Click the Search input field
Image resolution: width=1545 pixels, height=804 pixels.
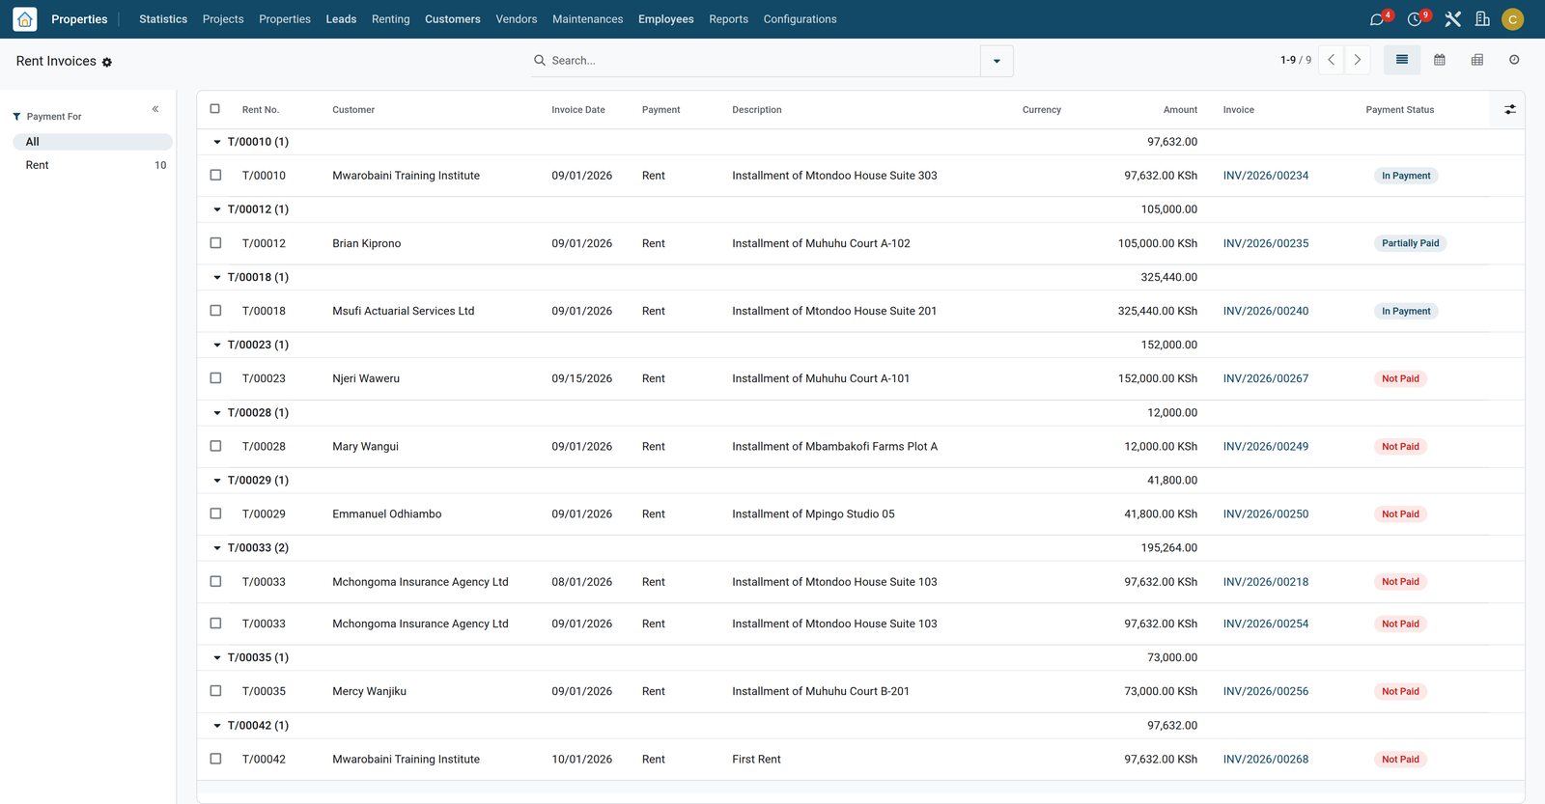(x=763, y=61)
